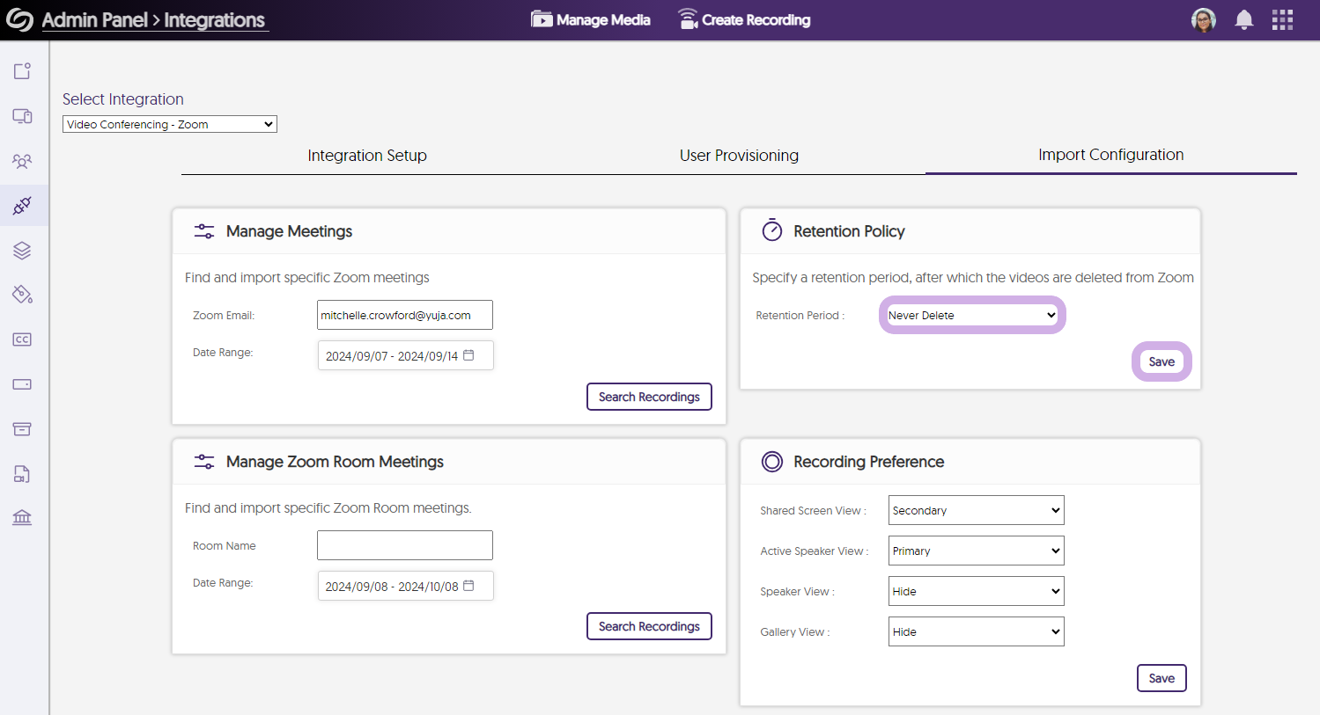Switch to the Integration Setup tab

(x=367, y=156)
